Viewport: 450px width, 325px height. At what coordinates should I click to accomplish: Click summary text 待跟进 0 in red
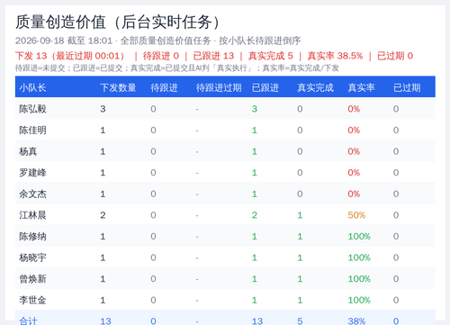tap(161, 56)
